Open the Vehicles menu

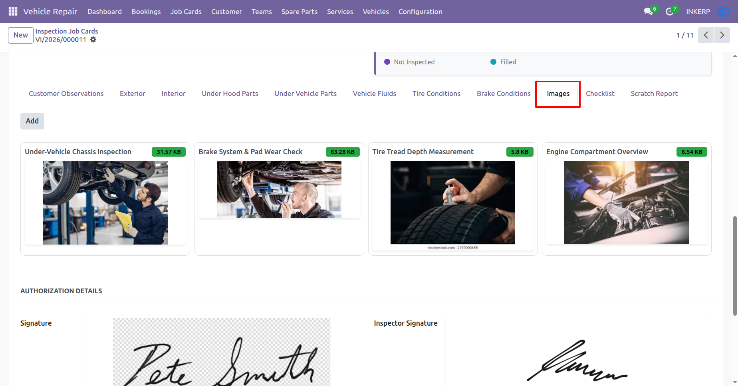pyautogui.click(x=375, y=12)
